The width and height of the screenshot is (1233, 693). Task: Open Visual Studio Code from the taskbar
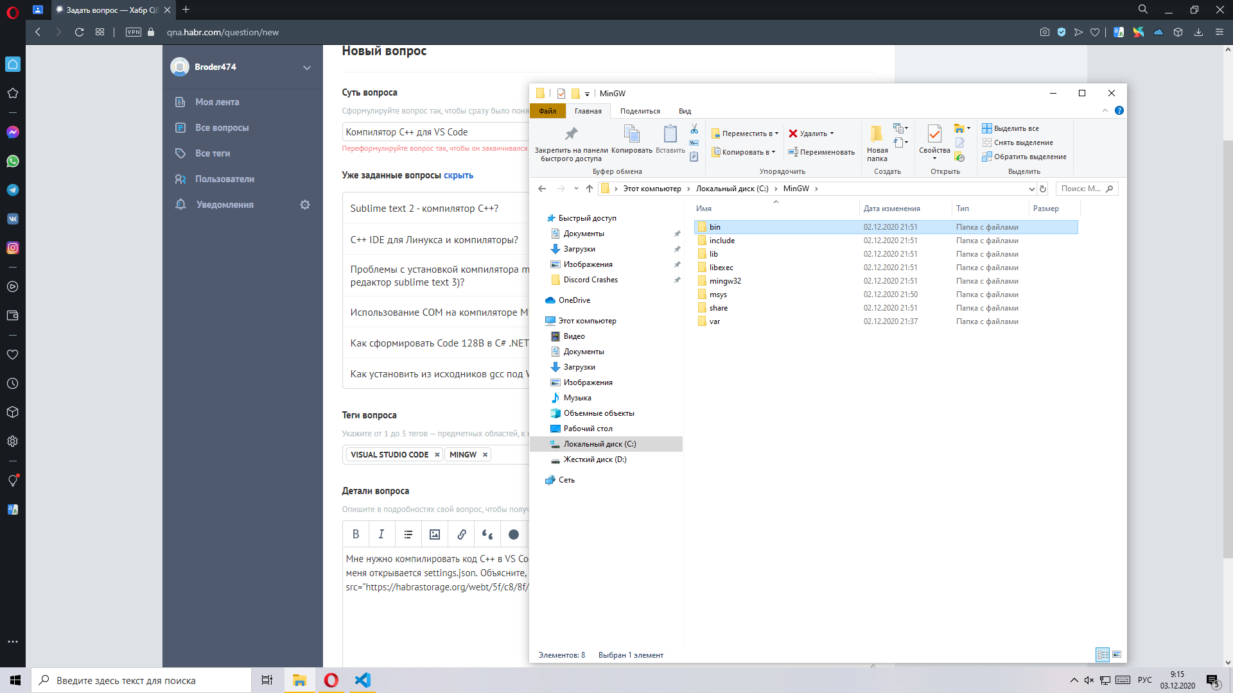coord(363,680)
